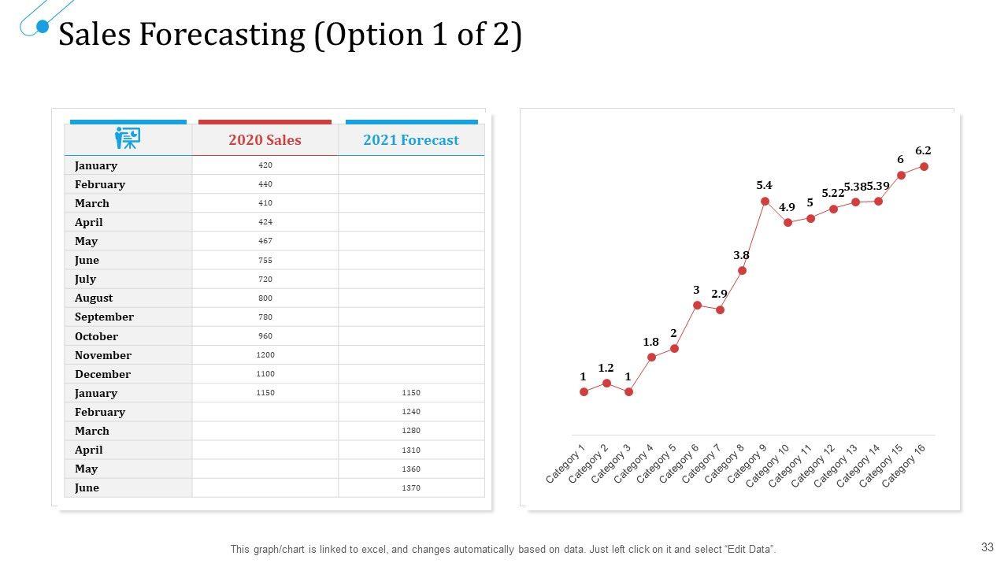1008x567 pixels.
Task: Click the blue bar above table icon column
Action: coord(128,122)
